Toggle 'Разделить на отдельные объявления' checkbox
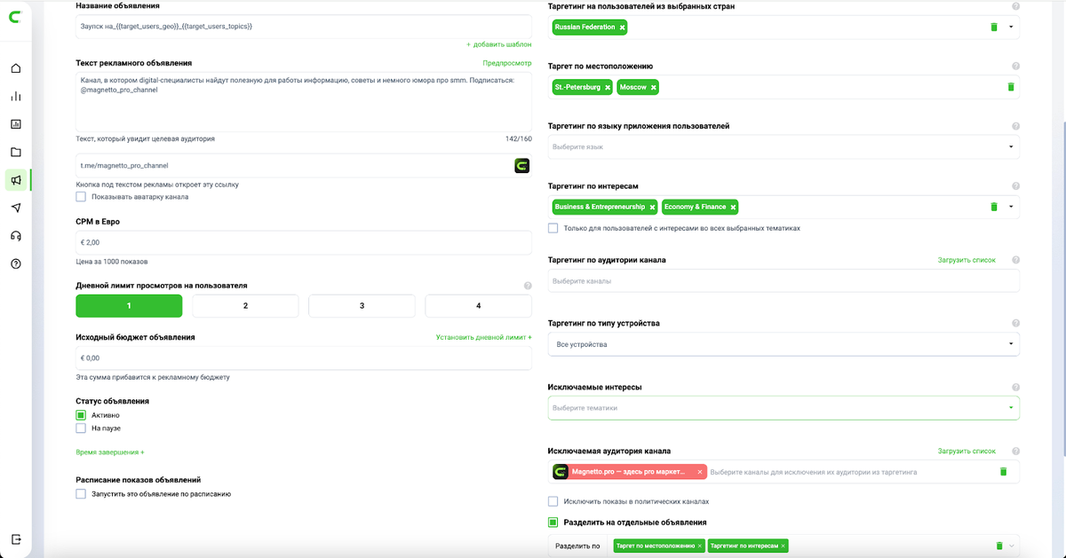Image resolution: width=1066 pixels, height=558 pixels. 553,523
